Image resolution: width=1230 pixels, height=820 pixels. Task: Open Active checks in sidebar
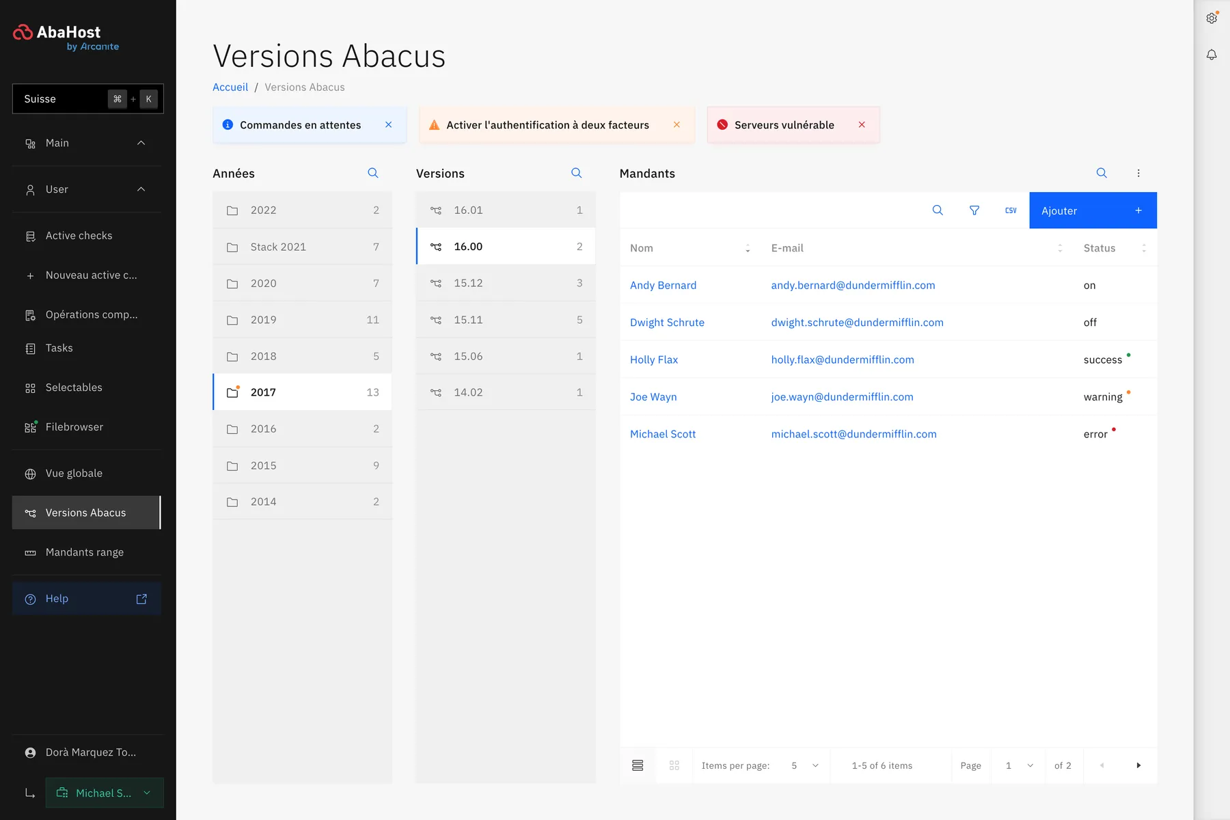tap(87, 236)
